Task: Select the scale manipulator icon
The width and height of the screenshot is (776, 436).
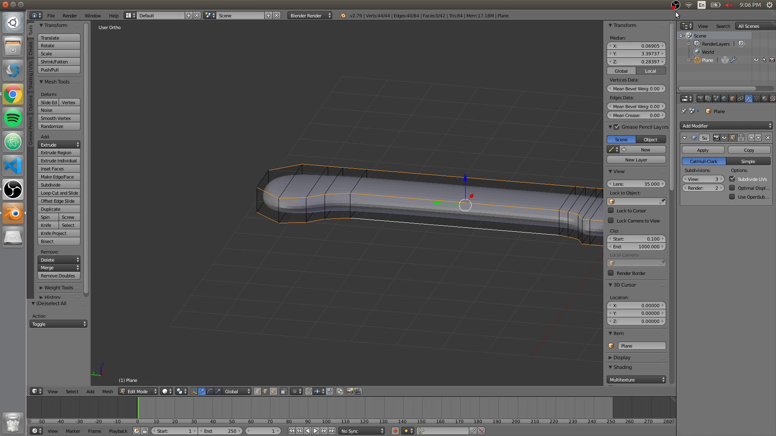Action: 218,391
